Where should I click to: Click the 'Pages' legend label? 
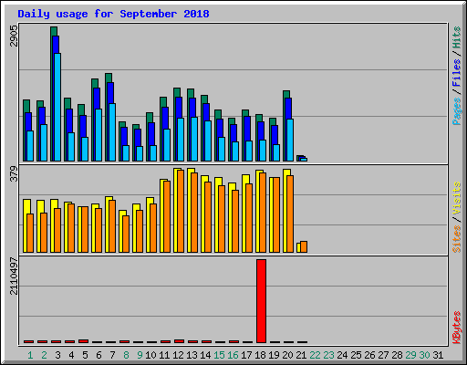[457, 111]
